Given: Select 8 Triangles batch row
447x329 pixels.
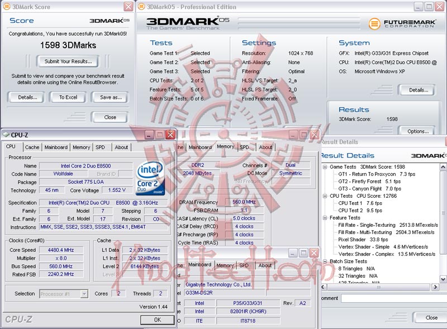Looking at the screenshot, I should pyautogui.click(x=356, y=269).
